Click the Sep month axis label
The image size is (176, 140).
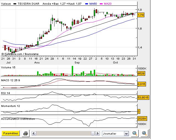[77, 63]
